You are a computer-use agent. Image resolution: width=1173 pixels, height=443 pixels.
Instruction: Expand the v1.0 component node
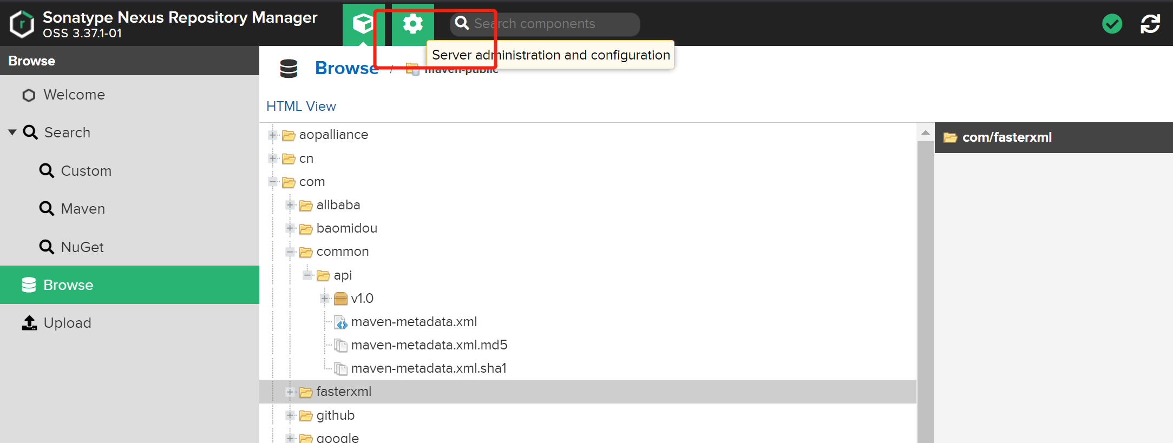325,299
